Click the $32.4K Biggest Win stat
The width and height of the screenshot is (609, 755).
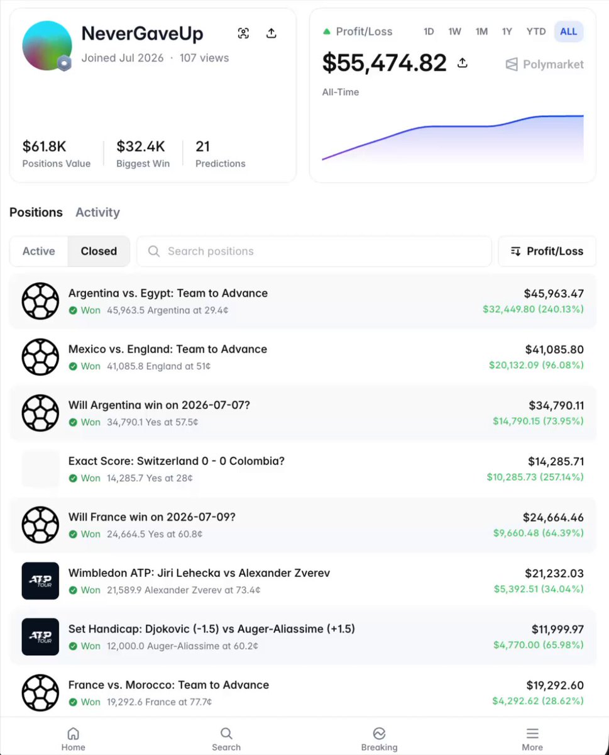143,154
